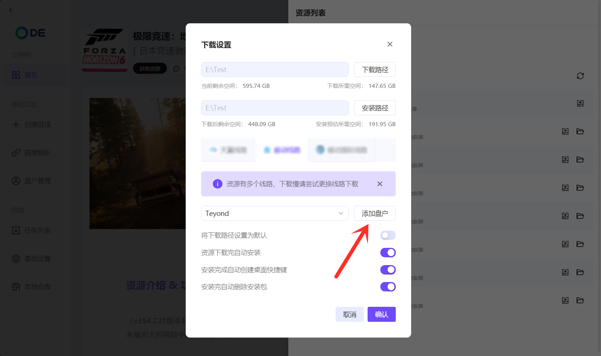Viewport: 601px width, 356px height.
Task: Confirm settings with the 确认 button
Action: [x=381, y=314]
